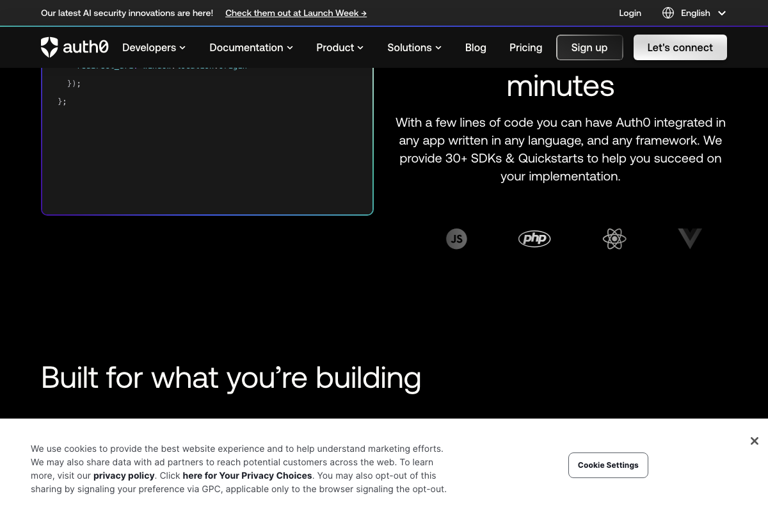The width and height of the screenshot is (768, 512).
Task: Select the Vue SDK icon
Action: pos(690,238)
